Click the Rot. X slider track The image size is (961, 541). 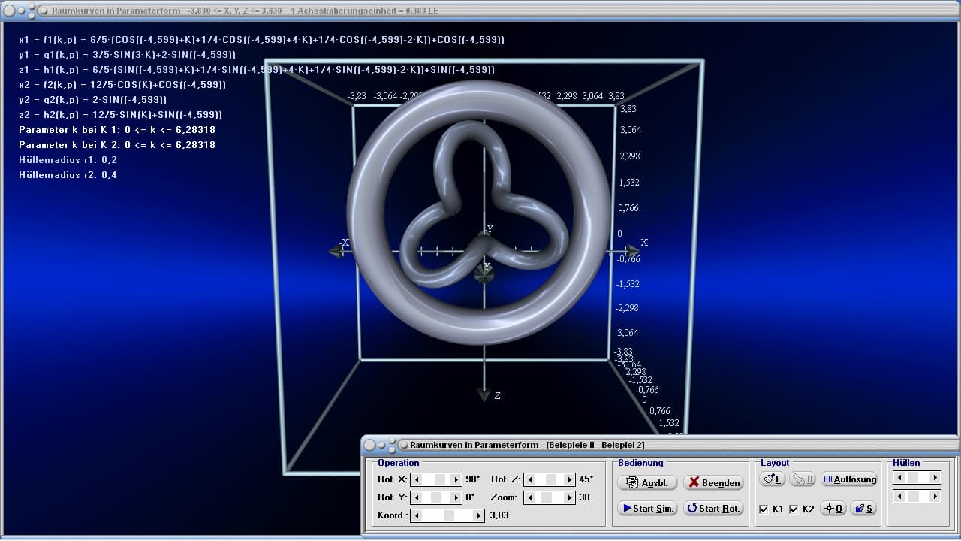pyautogui.click(x=436, y=479)
